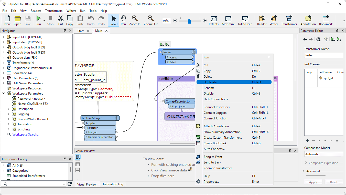The image size is (346, 195).
Task: Open the Readers menu
Action: 36,11
